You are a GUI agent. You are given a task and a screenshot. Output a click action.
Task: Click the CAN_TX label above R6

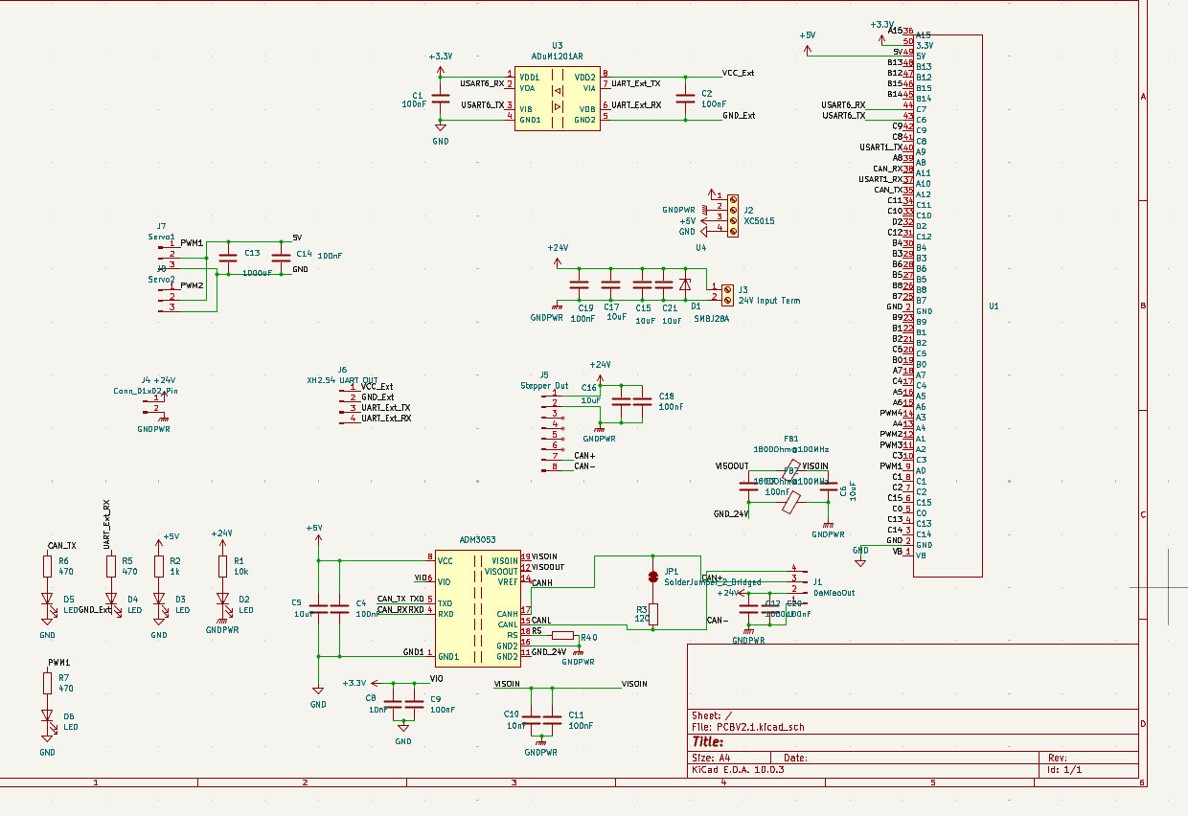pos(61,546)
